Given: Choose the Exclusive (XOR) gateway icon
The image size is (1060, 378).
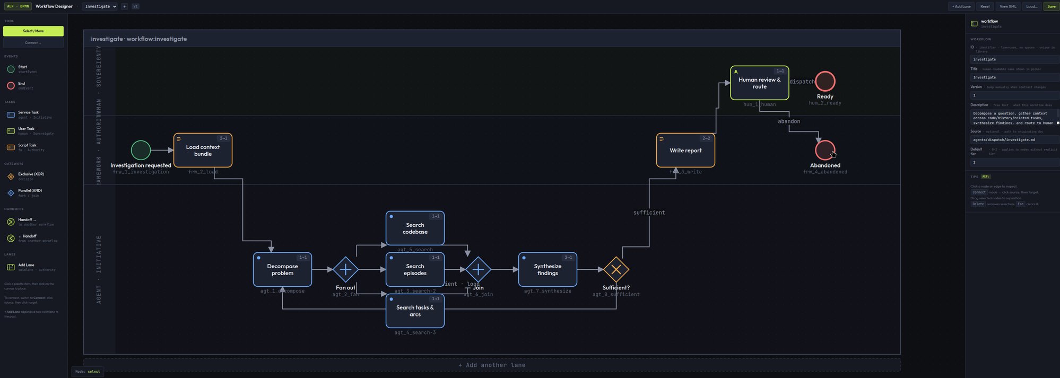Looking at the screenshot, I should click(x=11, y=177).
